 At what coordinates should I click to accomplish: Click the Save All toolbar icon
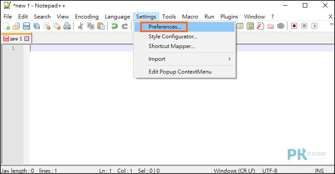tap(37, 26)
